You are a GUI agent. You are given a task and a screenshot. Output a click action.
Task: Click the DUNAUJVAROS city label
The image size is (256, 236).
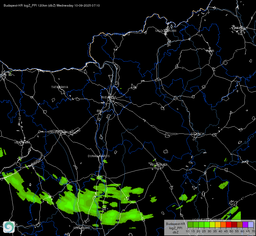[99, 156]
